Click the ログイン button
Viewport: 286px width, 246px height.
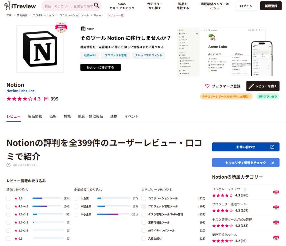tap(246, 6)
